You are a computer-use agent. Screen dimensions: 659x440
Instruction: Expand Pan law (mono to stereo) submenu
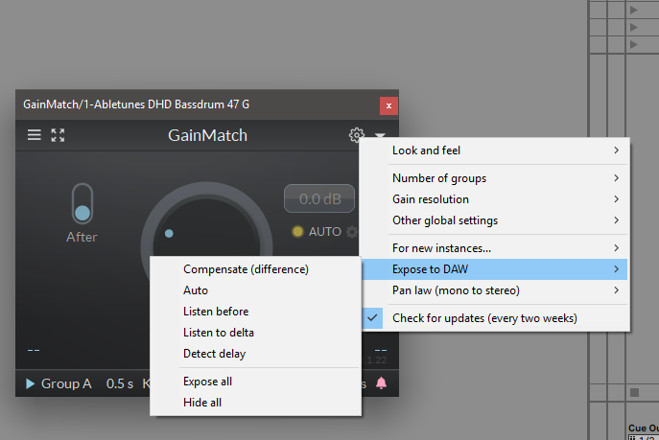click(494, 290)
